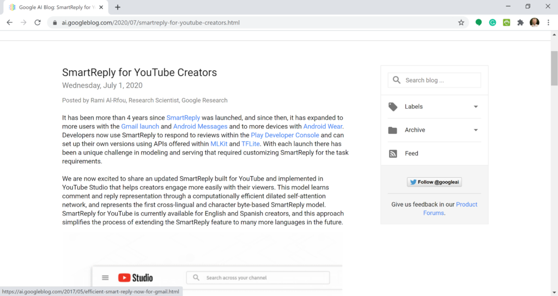Click the YouTube Studio logo in image
Viewport: 558px width, 296px height.
pos(136,277)
